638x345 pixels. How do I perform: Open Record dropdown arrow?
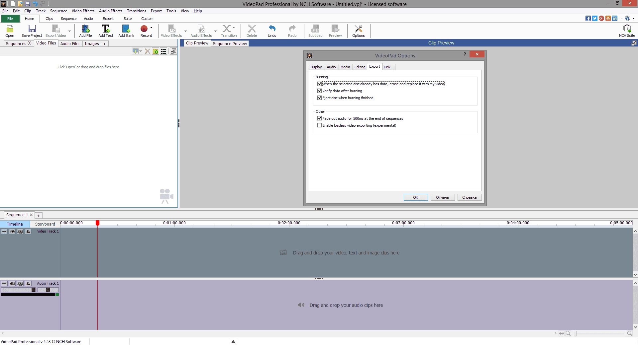(x=151, y=28)
